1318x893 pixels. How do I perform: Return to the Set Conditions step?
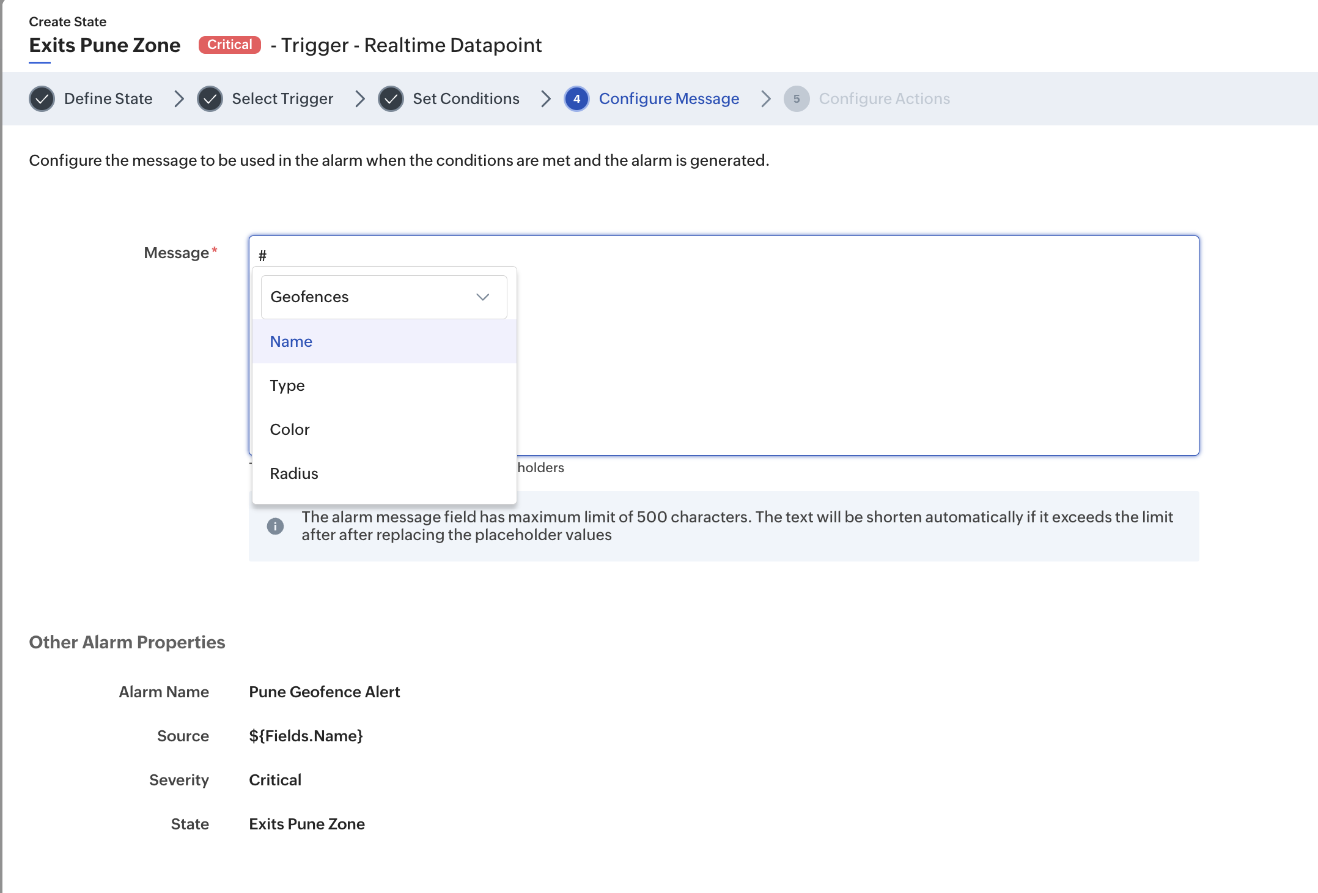pyautogui.click(x=466, y=99)
